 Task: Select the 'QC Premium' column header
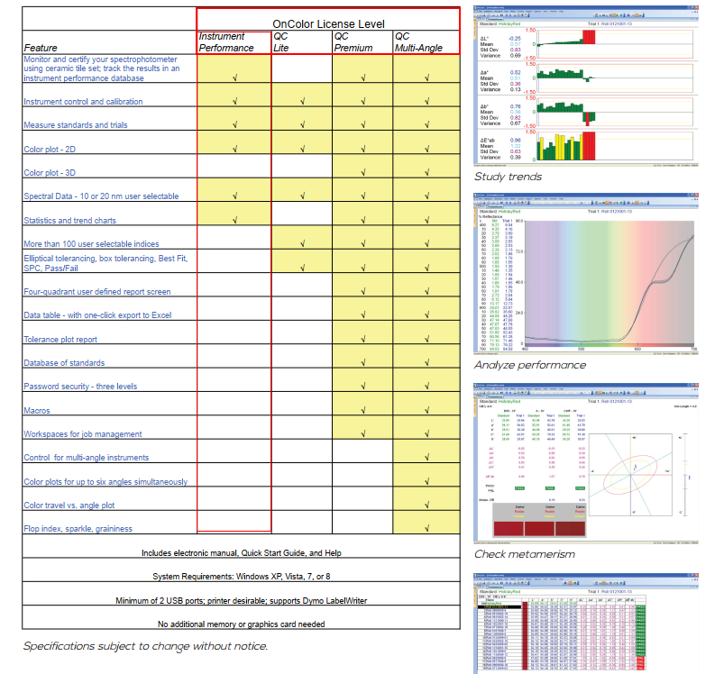pyautogui.click(x=353, y=42)
